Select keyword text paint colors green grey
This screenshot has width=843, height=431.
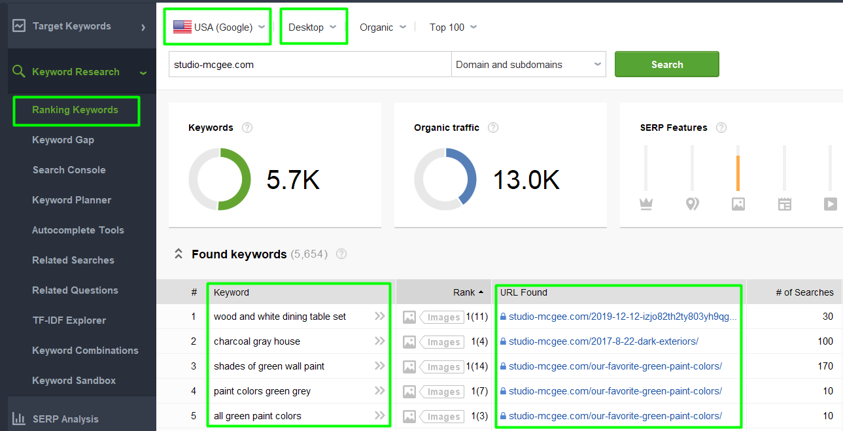[262, 391]
